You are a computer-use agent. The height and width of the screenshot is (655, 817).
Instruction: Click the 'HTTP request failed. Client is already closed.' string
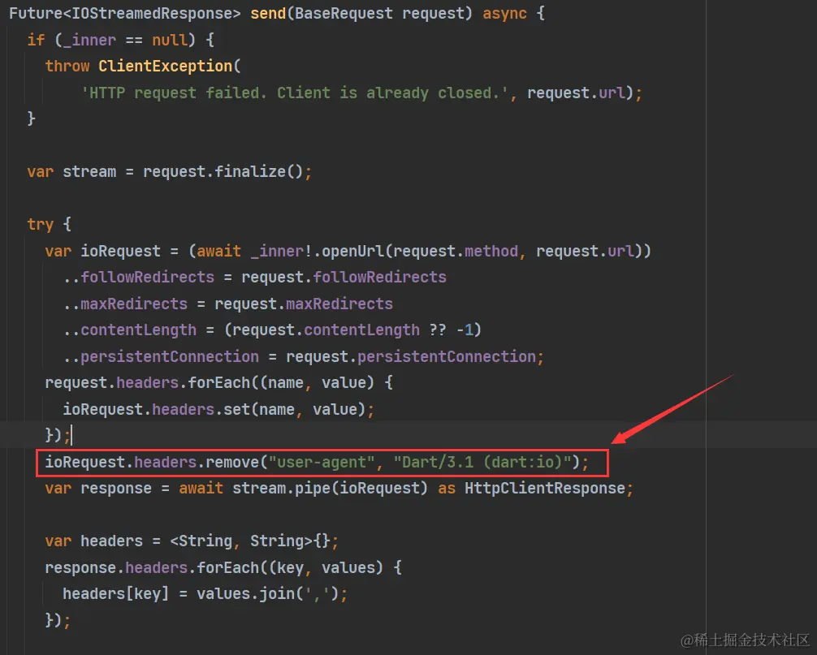(294, 93)
